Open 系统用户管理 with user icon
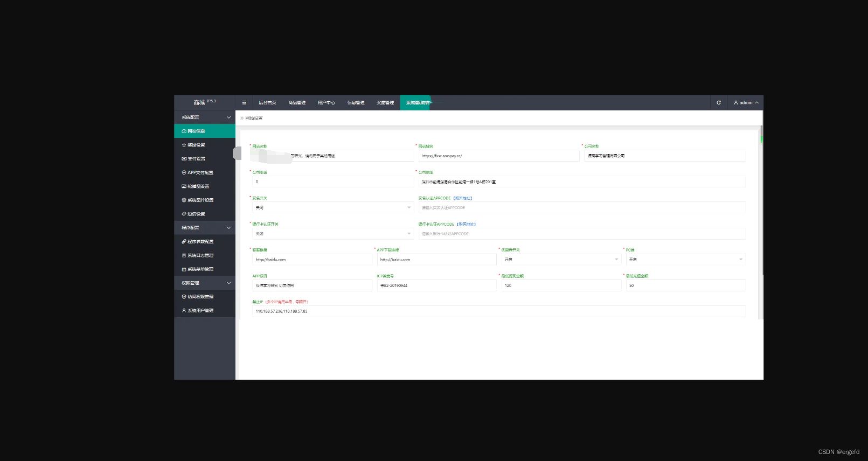Screen dimensions: 868x461 [200, 311]
